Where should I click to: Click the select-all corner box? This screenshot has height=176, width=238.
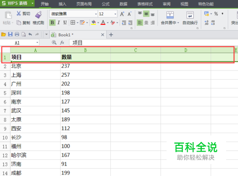click(x=6, y=50)
